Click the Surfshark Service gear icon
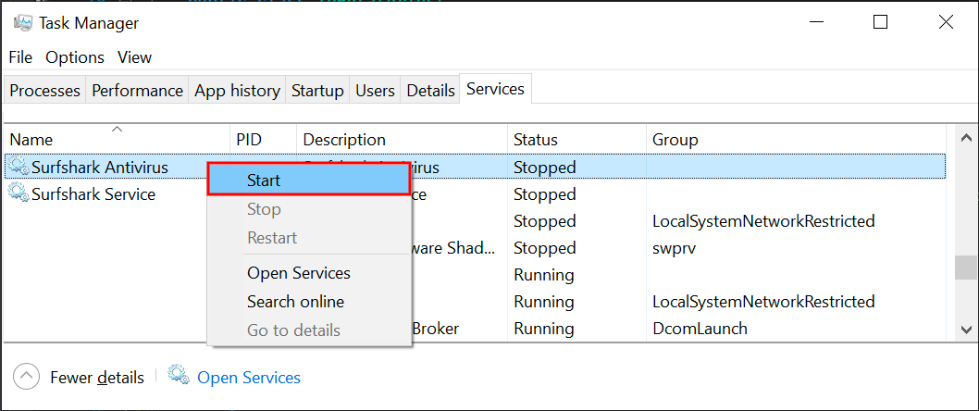The height and width of the screenshot is (411, 979). [19, 193]
